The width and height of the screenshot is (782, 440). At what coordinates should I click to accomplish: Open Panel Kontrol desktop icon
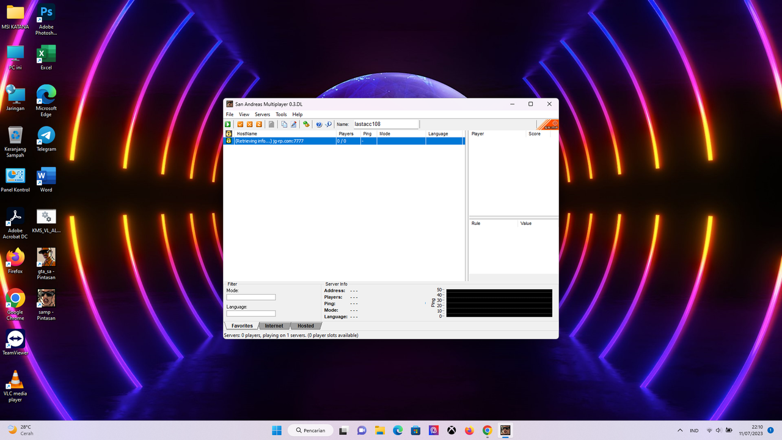[15, 180]
